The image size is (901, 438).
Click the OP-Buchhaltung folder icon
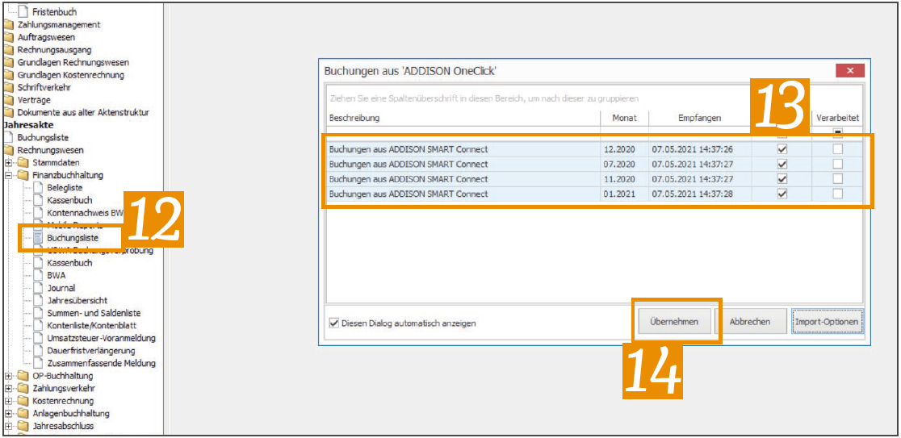pyautogui.click(x=23, y=376)
